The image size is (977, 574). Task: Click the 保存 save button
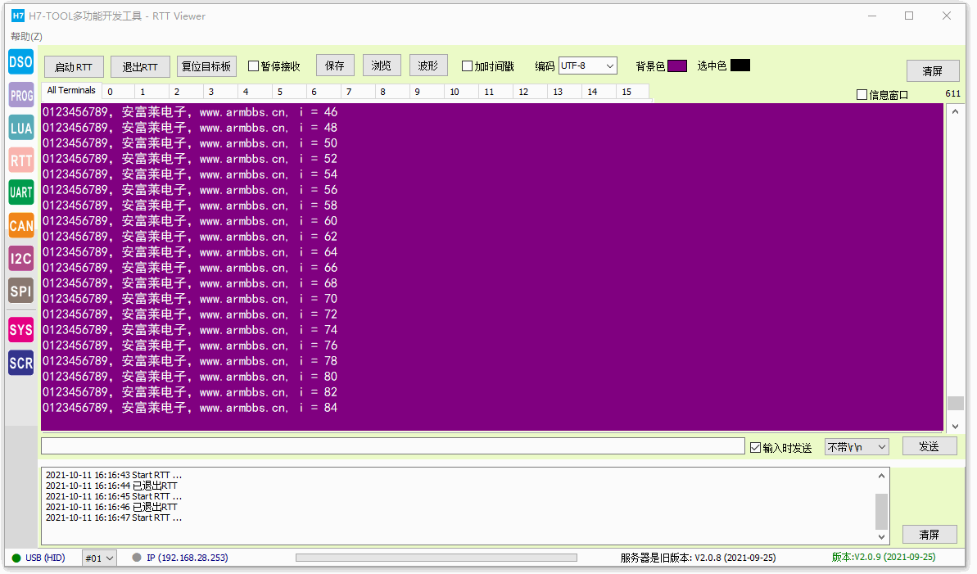335,66
